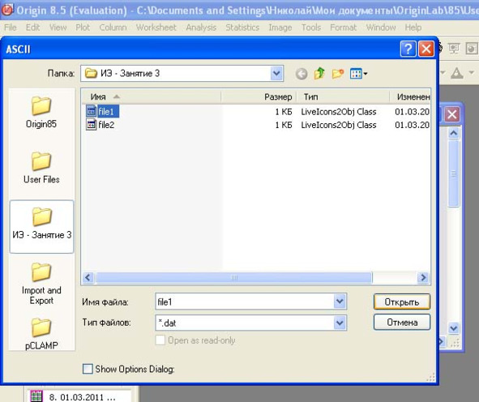Open the Worksheet menu

156,28
